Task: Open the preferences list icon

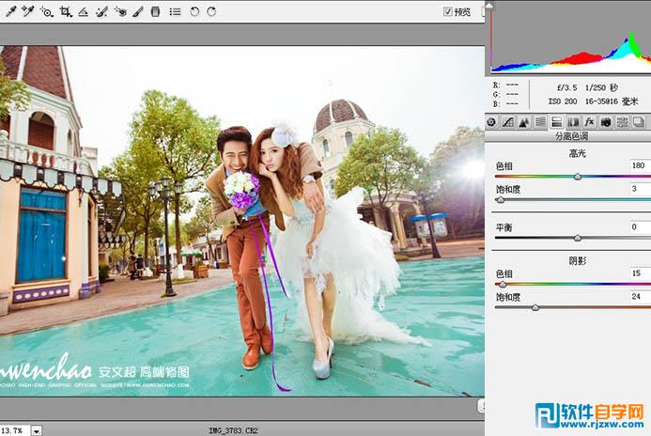Action: coord(175,12)
